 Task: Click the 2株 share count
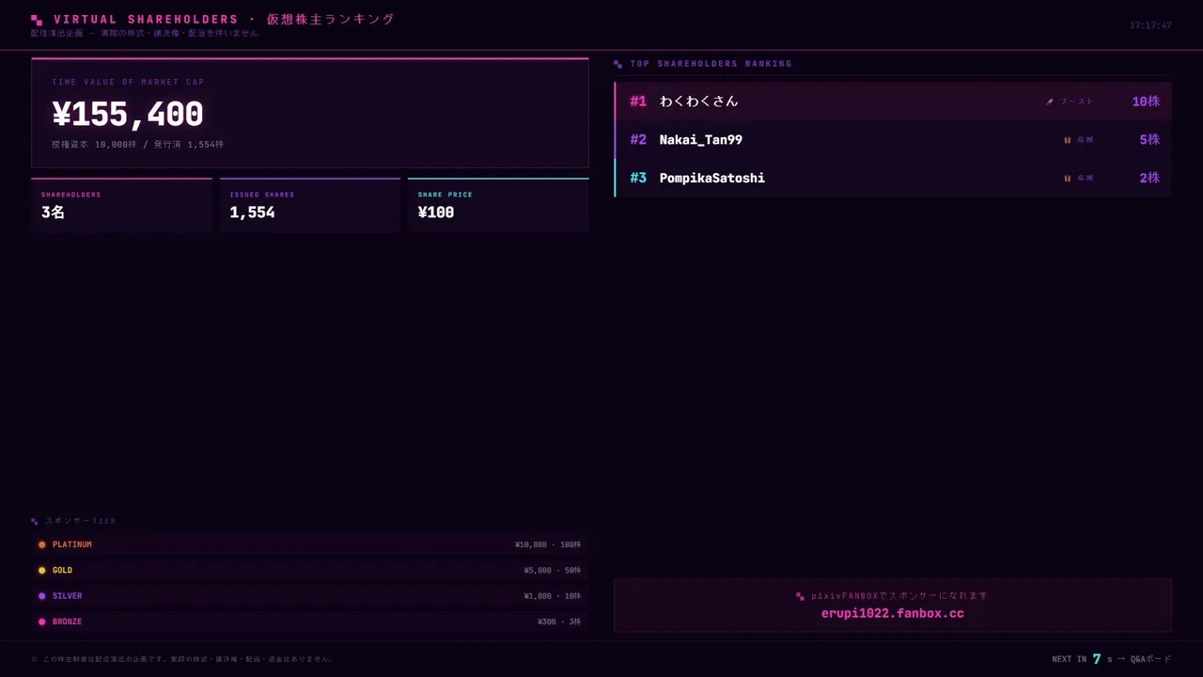[x=1149, y=178]
